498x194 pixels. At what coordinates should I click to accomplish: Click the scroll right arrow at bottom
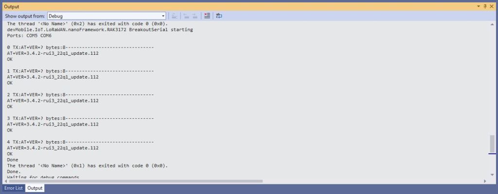click(484, 181)
